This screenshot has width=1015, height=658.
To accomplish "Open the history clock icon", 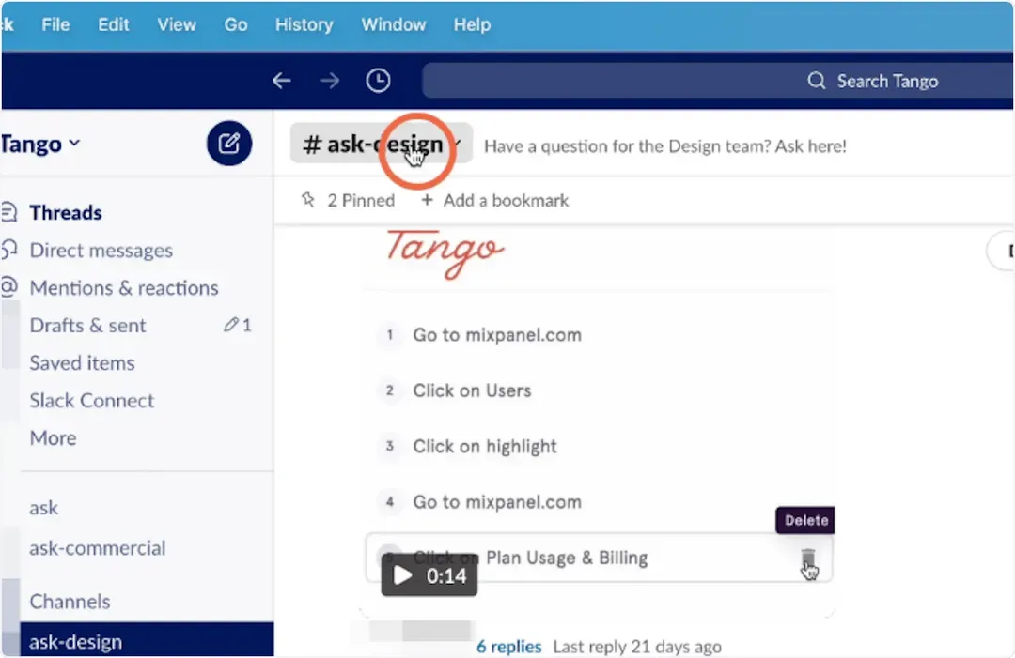I will click(x=378, y=81).
